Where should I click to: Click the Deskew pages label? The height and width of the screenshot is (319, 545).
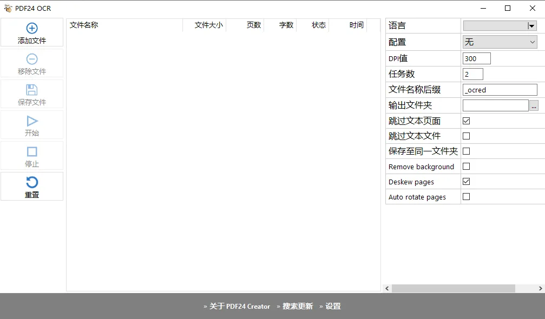(411, 182)
